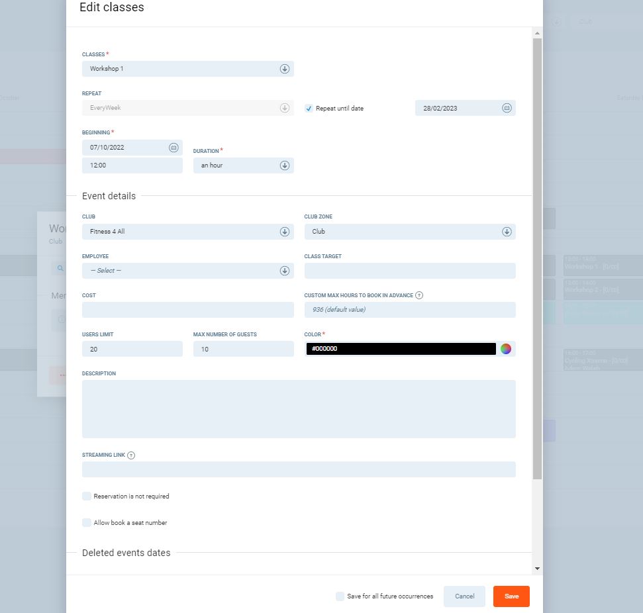Image resolution: width=643 pixels, height=613 pixels.
Task: Click help icon next to Streaming Link
Action: click(131, 455)
